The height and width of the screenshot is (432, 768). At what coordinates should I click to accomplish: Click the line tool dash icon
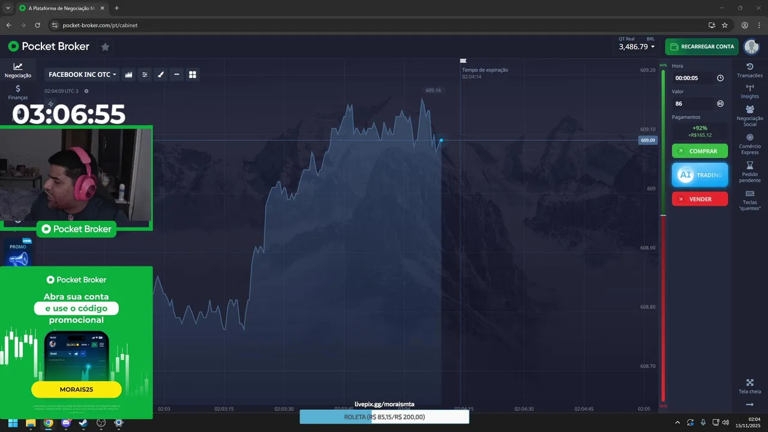click(176, 74)
